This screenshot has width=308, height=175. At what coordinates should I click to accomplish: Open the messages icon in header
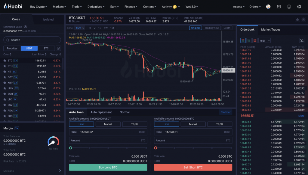coord(279,7)
